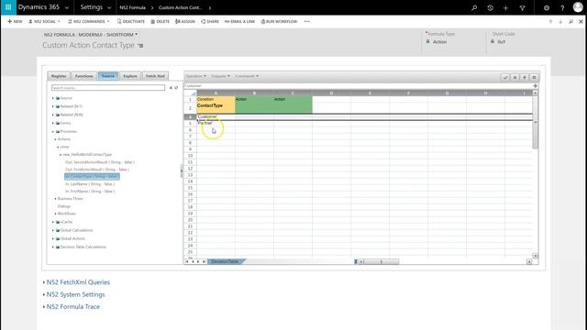Go to previous record up arrow
Image resolution: width=587 pixels, height=330 pixels.
(550, 22)
